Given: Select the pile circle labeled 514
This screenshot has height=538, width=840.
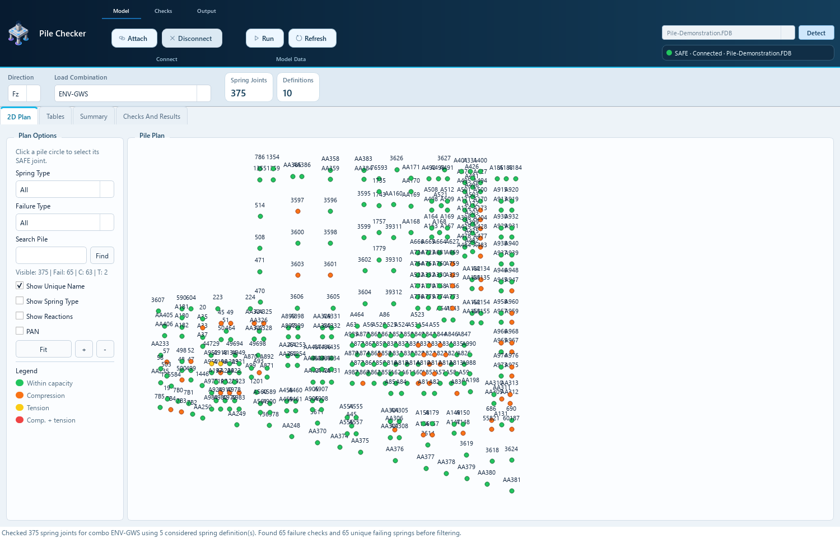Looking at the screenshot, I should tap(260, 216).
